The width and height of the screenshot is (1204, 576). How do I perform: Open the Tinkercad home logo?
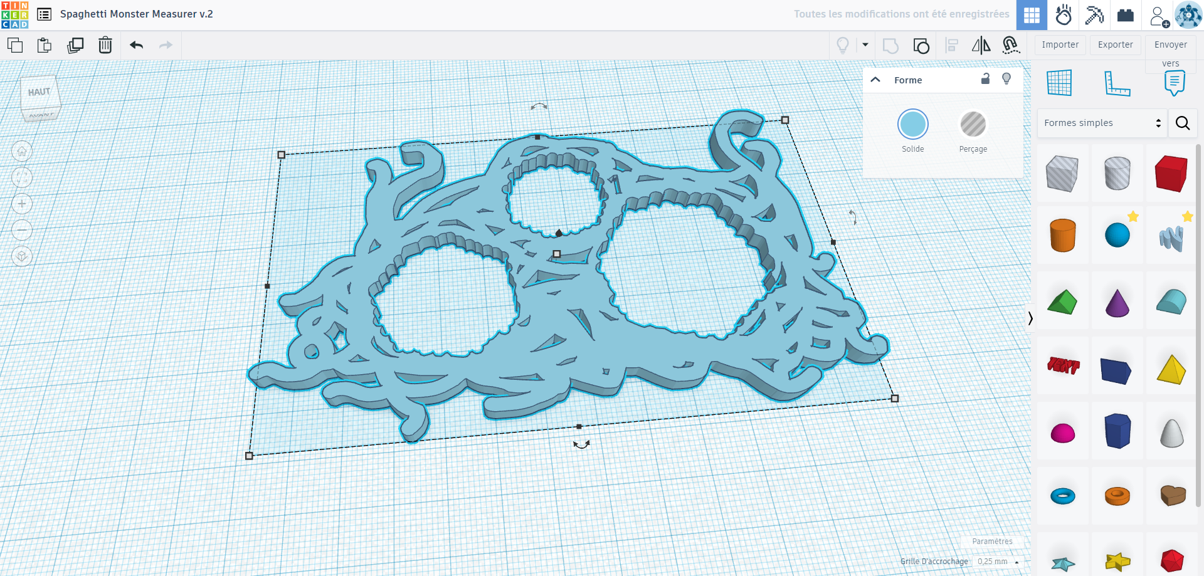pos(15,14)
